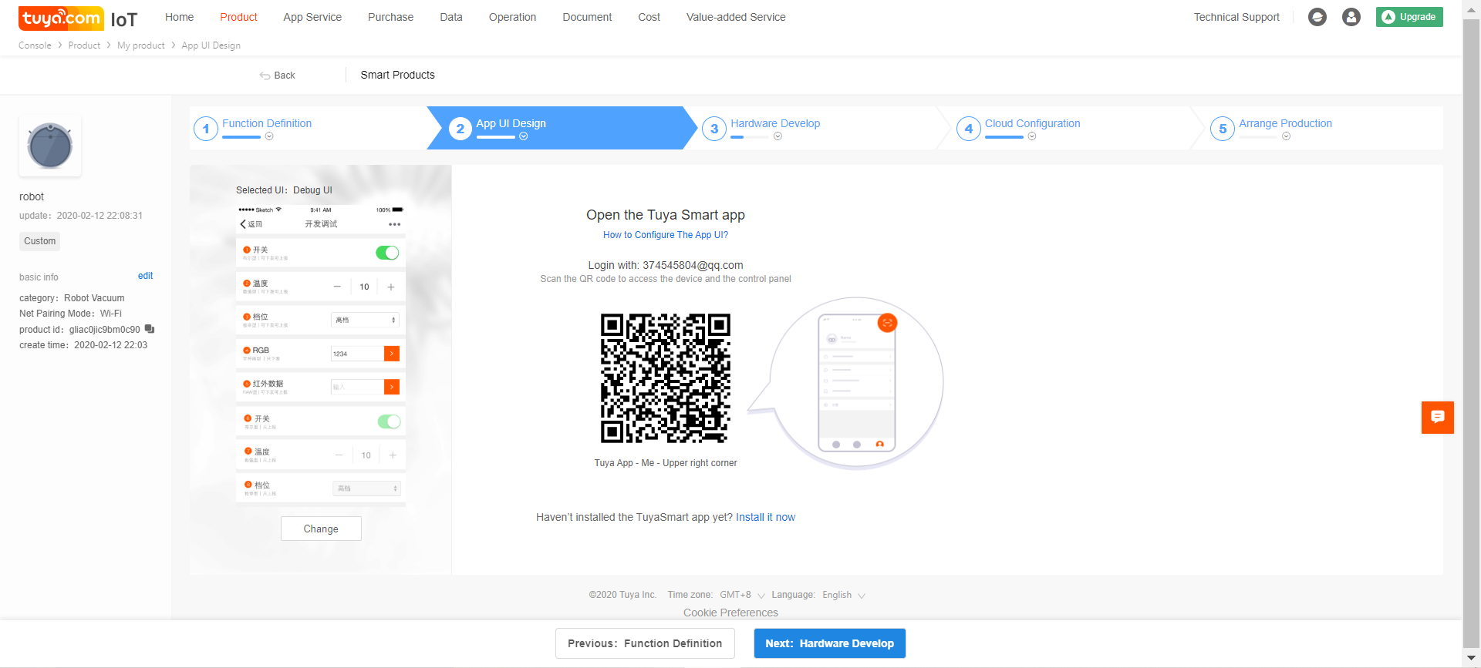Click edit link beside basic info

click(x=145, y=276)
